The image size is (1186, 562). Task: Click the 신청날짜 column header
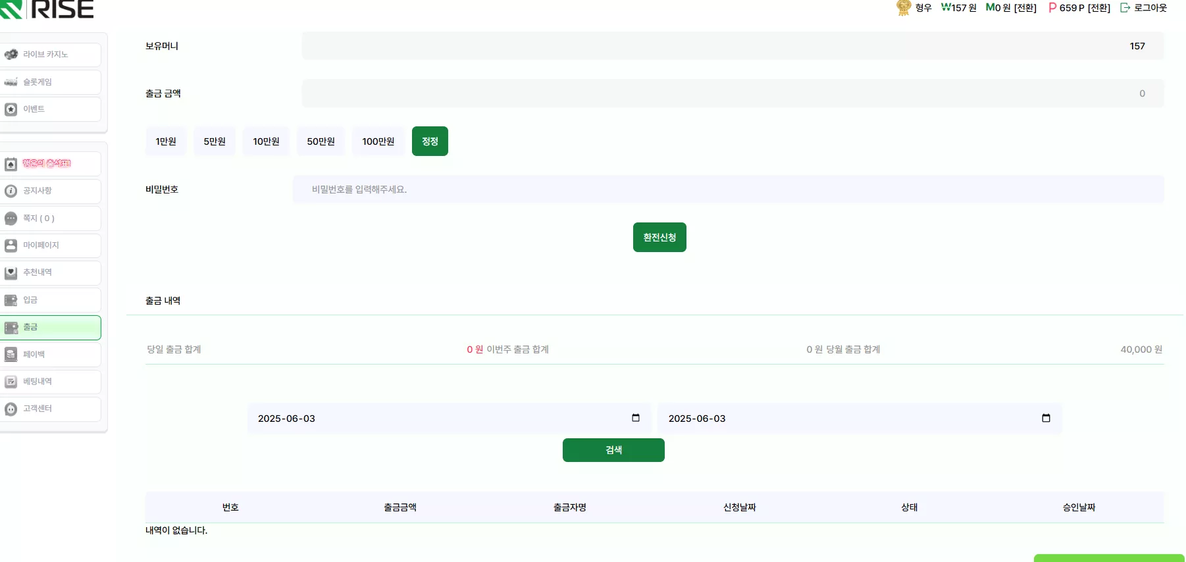(740, 507)
